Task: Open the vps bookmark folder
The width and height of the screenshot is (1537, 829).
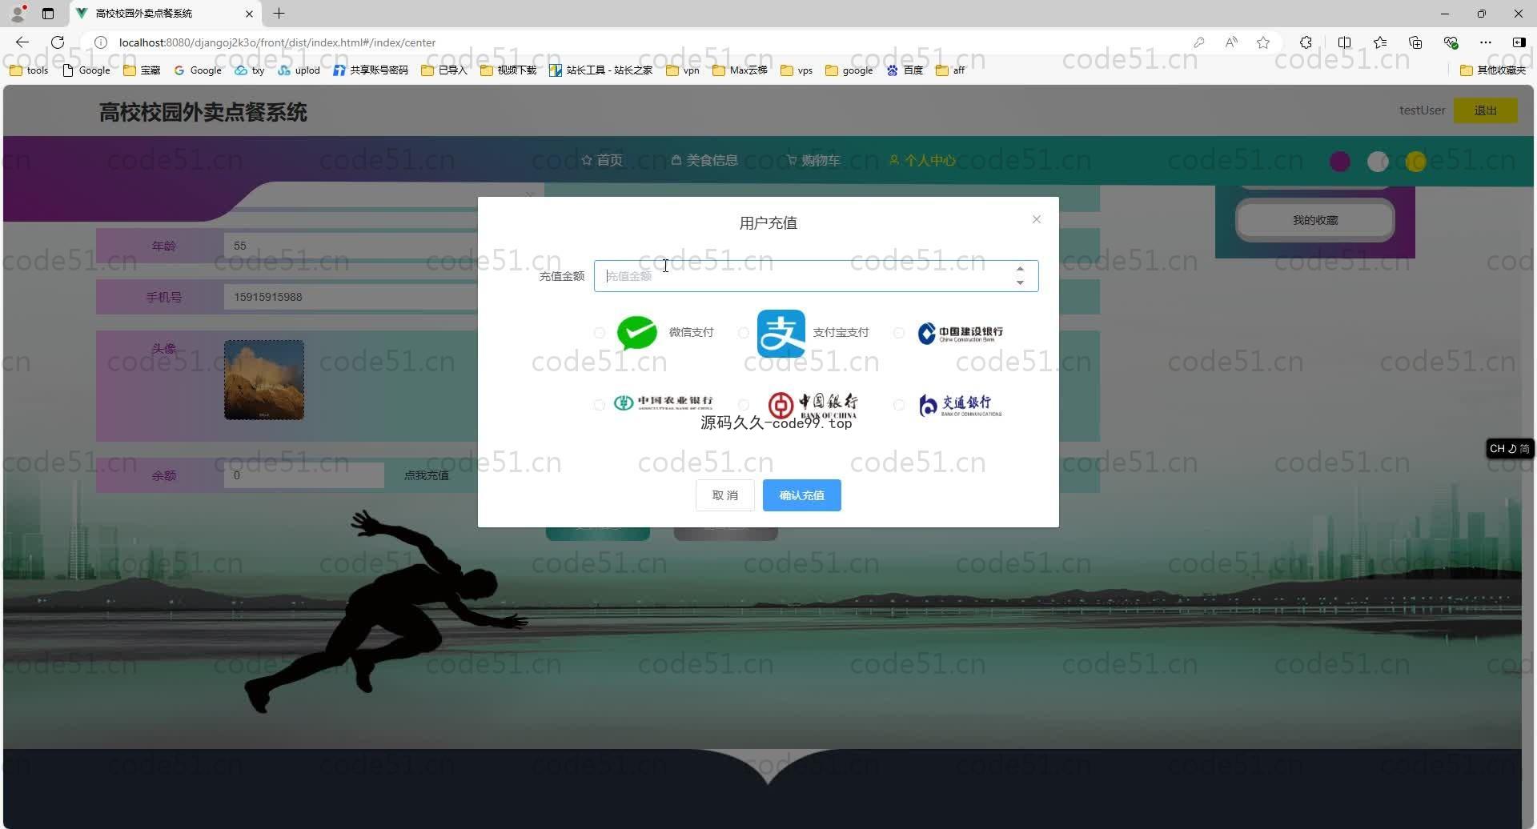Action: click(797, 70)
